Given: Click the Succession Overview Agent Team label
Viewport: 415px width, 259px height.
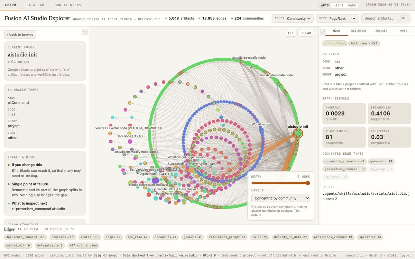Looking at the screenshot, I should click(x=191, y=164).
